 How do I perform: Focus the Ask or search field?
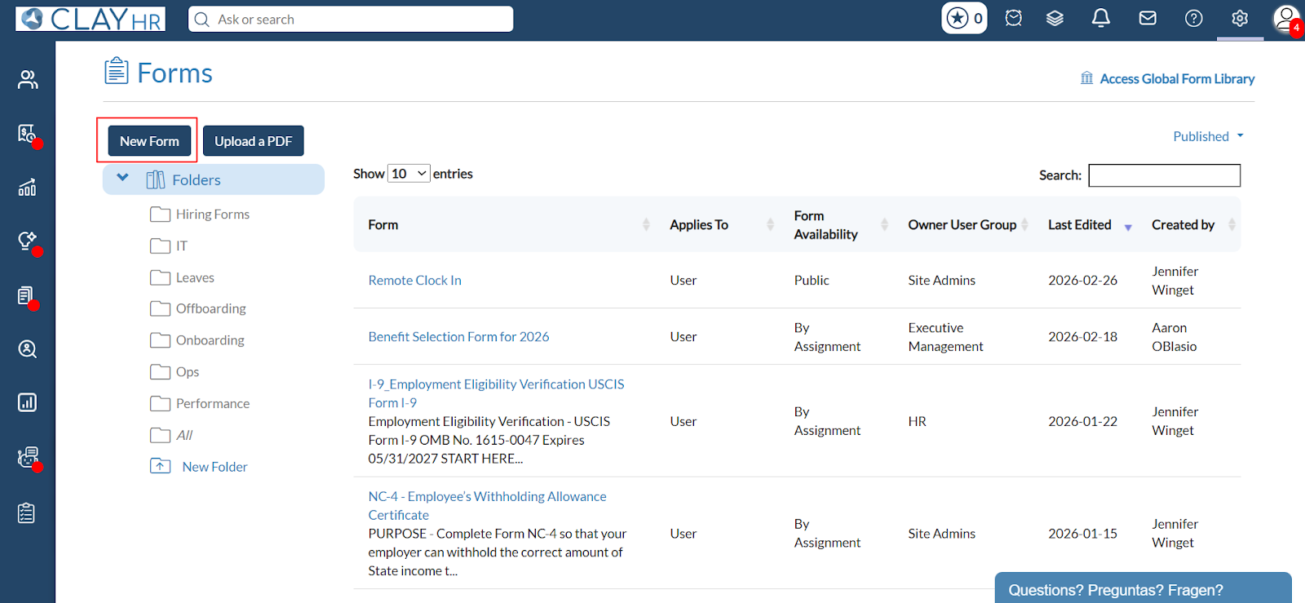pos(351,19)
